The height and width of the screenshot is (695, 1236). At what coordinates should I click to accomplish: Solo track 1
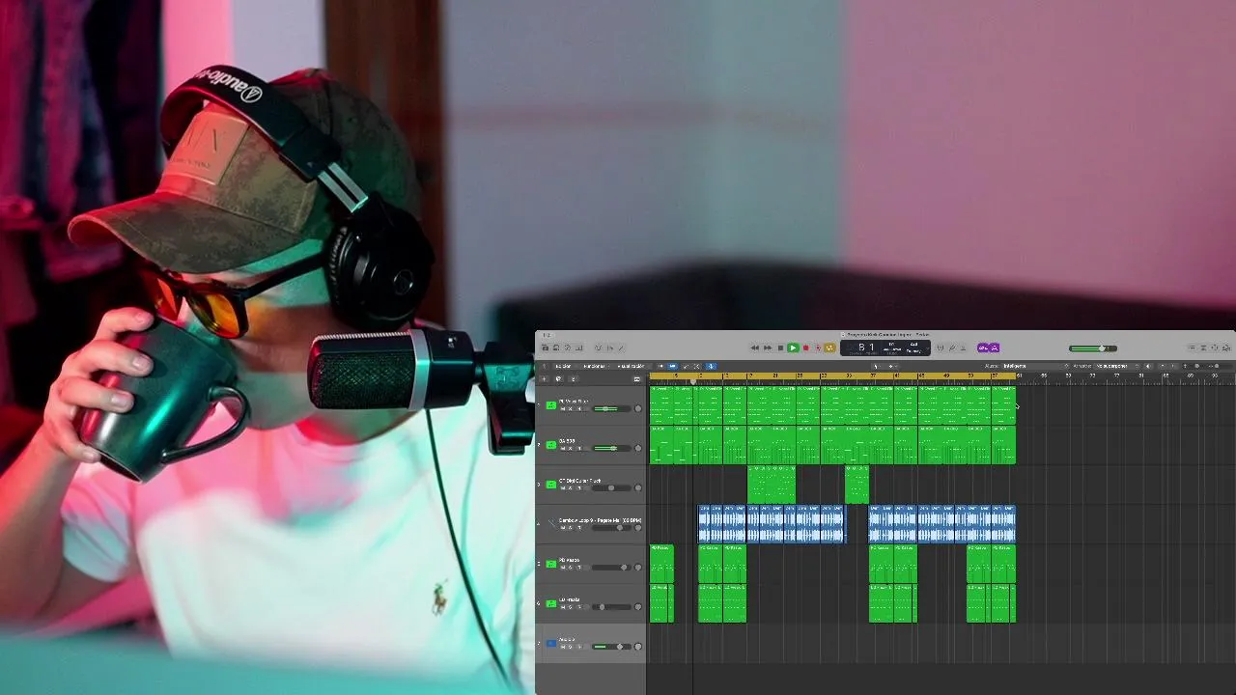tap(570, 408)
